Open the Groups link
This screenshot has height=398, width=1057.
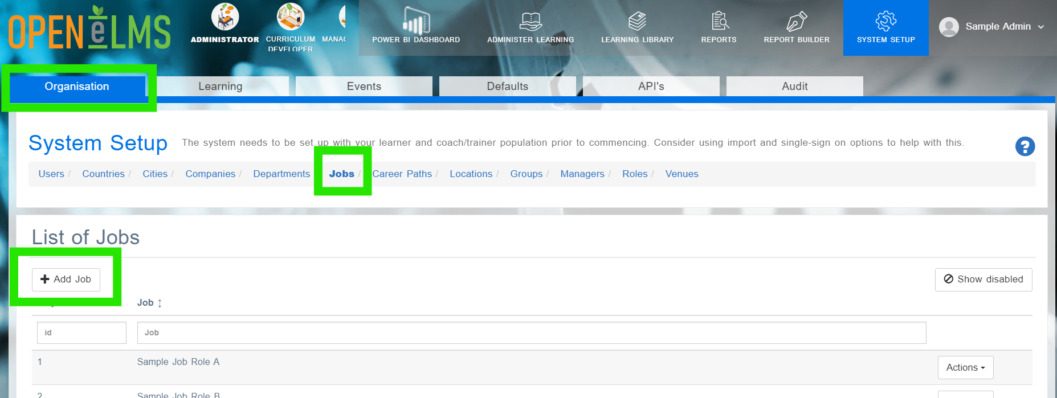[527, 174]
